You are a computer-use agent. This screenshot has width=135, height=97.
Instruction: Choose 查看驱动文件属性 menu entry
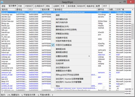[x=64, y=71]
